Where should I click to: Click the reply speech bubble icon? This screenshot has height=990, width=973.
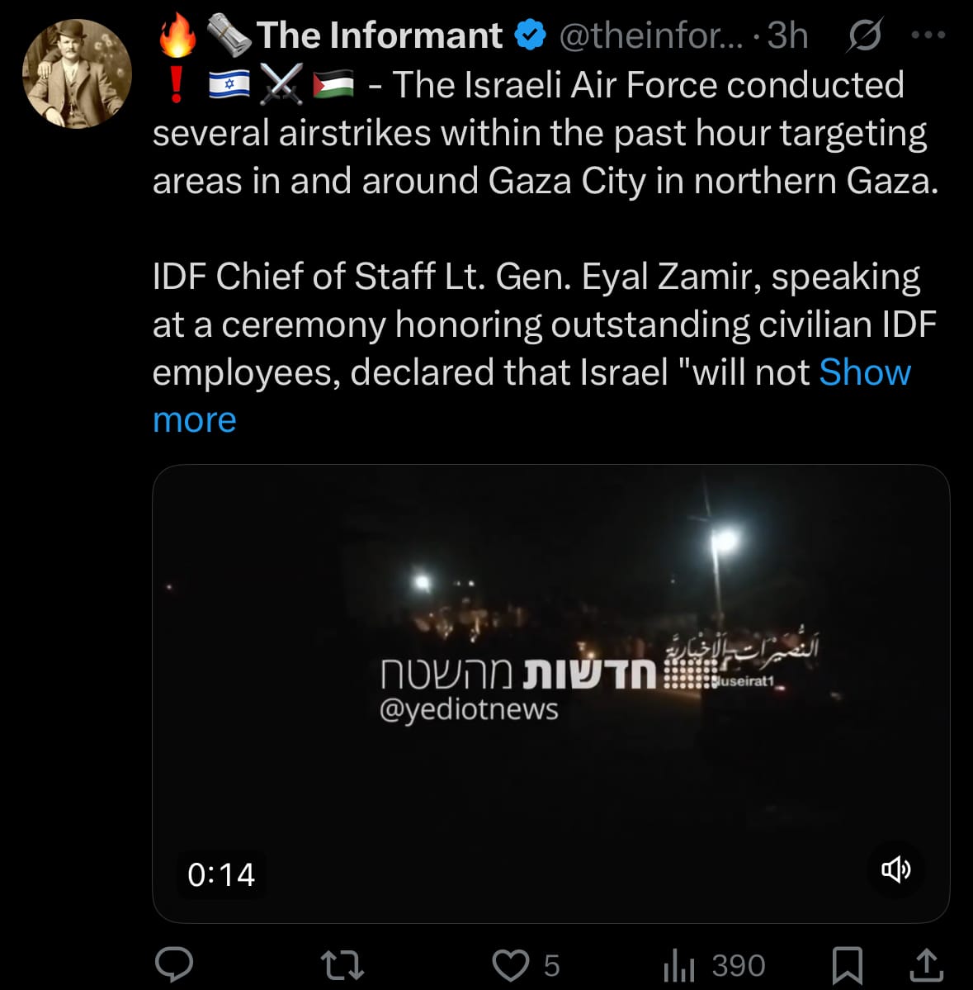[174, 964]
